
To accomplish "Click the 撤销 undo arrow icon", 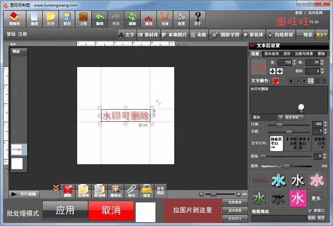I will tap(99, 19).
